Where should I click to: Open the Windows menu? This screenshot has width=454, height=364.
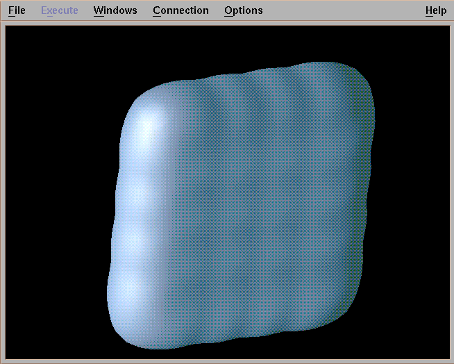coord(115,10)
